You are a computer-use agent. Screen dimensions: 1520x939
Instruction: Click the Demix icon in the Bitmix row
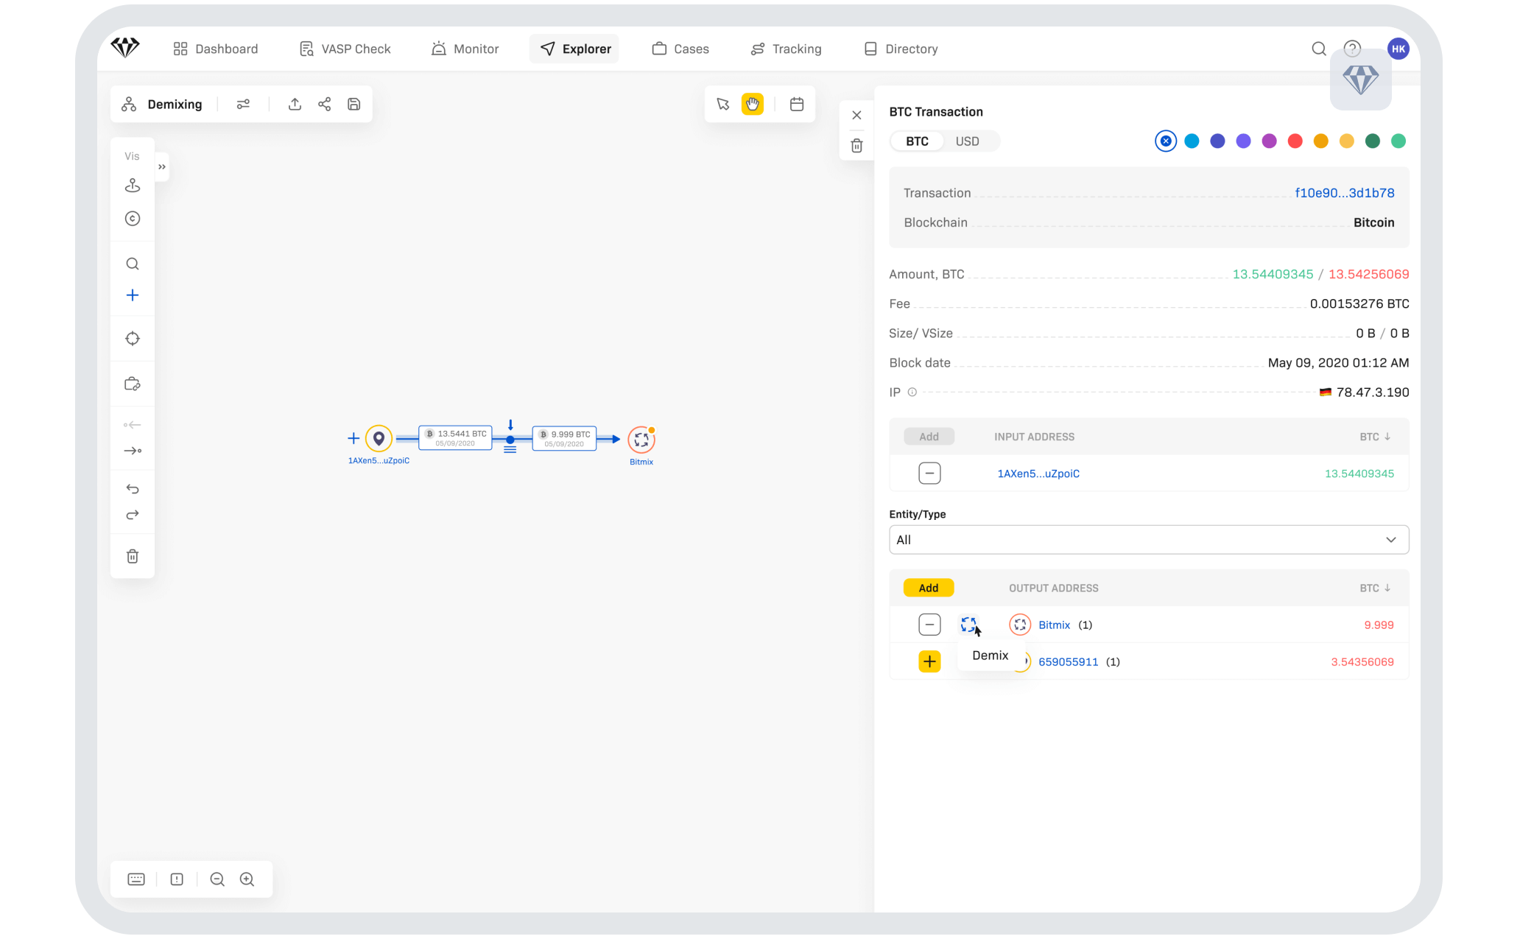[968, 625]
